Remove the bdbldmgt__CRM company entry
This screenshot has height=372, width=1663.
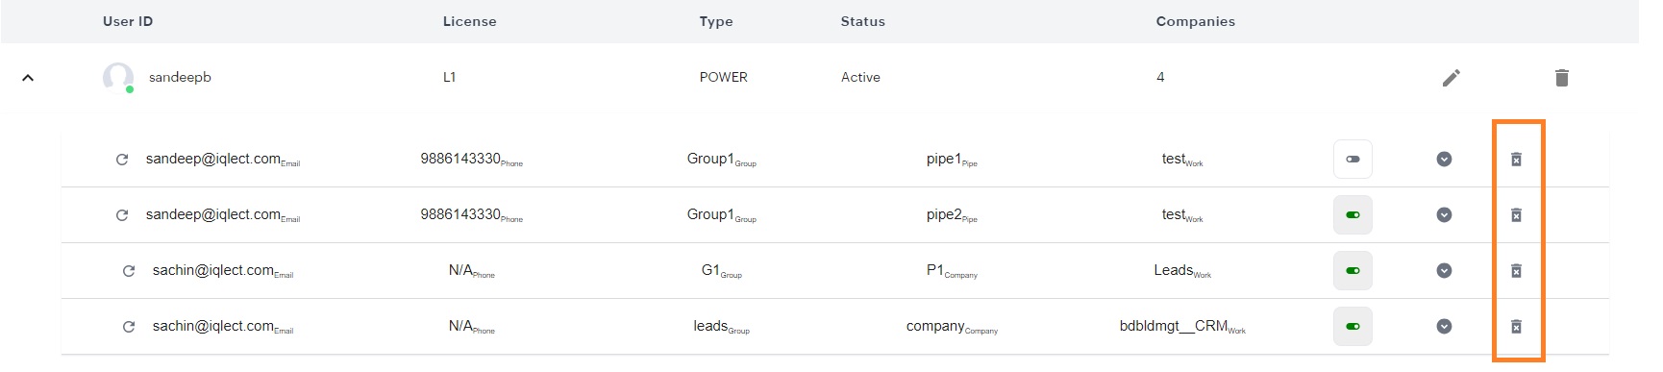coord(1516,327)
